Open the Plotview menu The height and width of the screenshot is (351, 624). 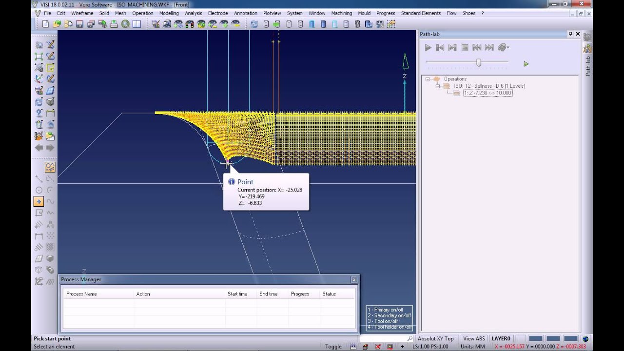tap(272, 13)
